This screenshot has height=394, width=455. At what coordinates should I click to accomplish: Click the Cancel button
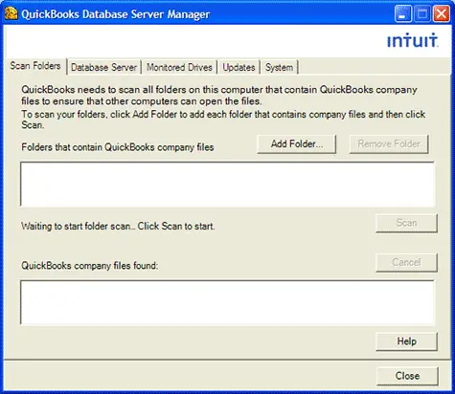406,262
